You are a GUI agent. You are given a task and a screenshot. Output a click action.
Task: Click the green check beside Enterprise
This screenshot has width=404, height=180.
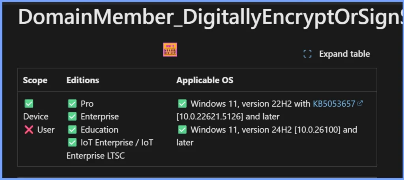(x=72, y=117)
